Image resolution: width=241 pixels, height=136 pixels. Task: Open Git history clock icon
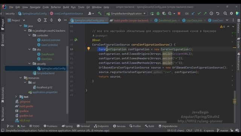click(x=211, y=14)
